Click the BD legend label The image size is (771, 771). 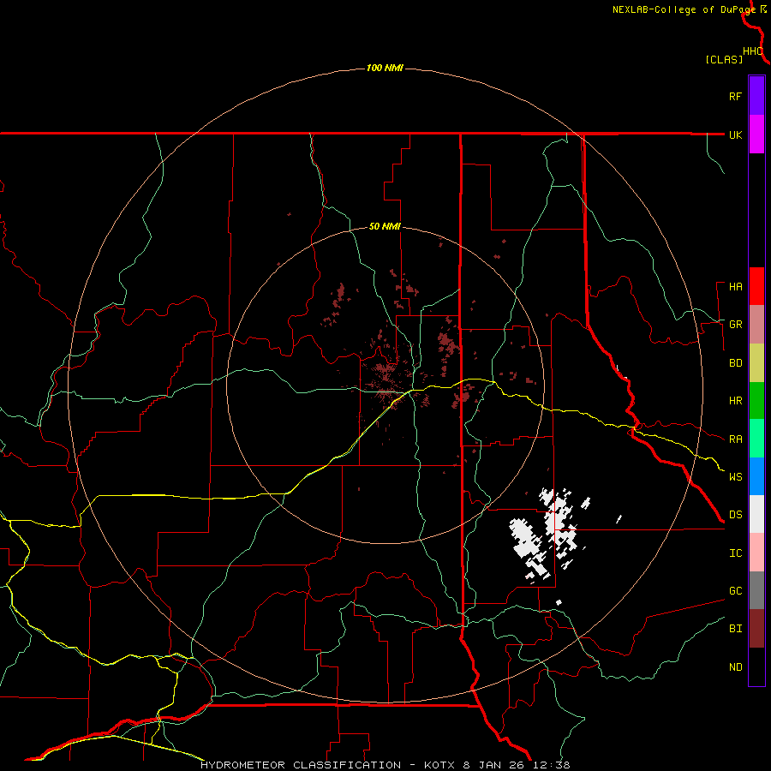tap(735, 363)
